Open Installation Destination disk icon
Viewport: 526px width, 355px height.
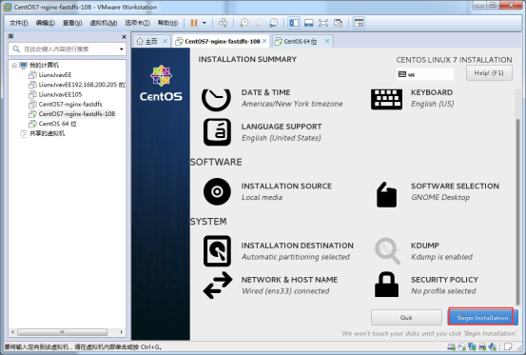pyautogui.click(x=217, y=251)
